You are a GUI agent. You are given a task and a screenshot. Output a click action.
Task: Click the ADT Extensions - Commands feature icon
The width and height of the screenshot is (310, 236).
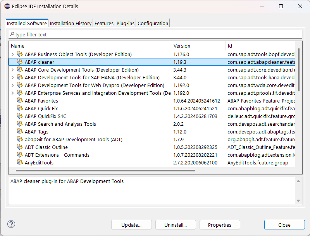[20, 155]
